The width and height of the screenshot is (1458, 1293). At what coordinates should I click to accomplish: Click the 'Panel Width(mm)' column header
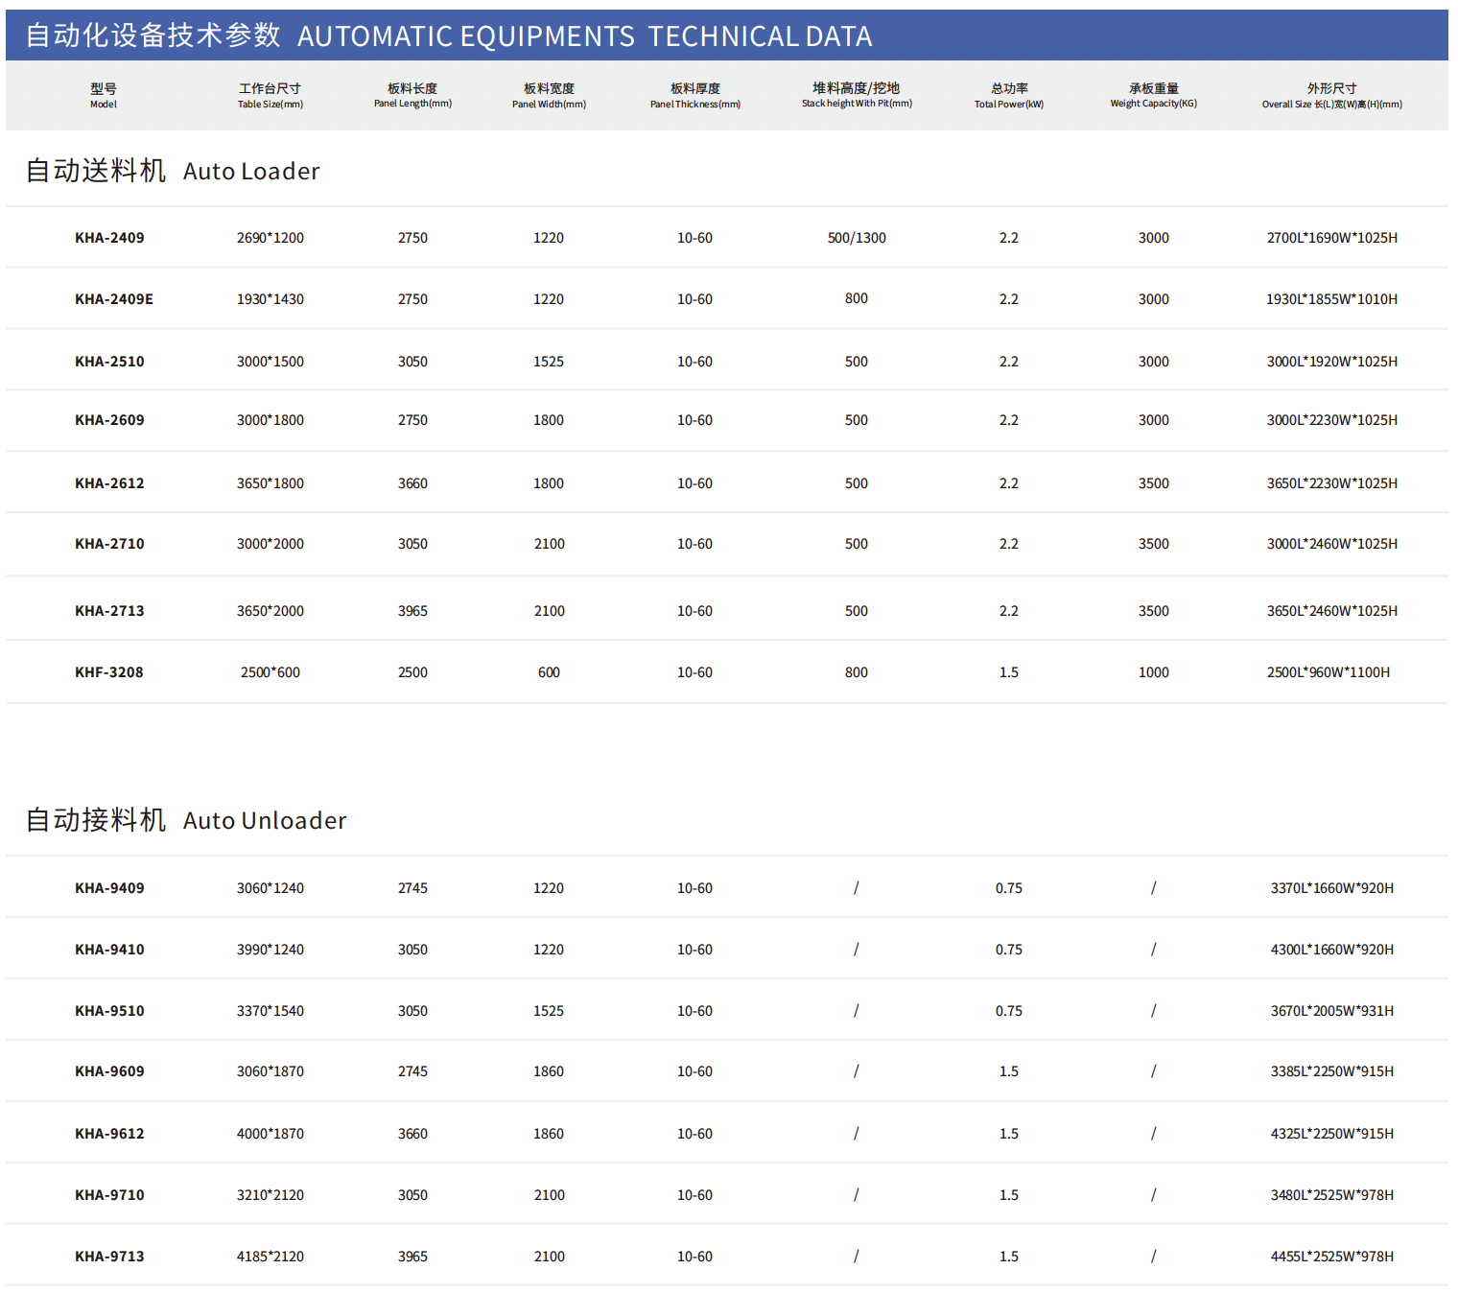[x=549, y=105]
